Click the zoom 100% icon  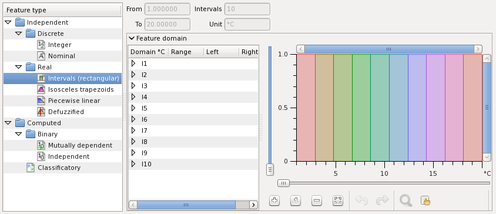(296, 200)
